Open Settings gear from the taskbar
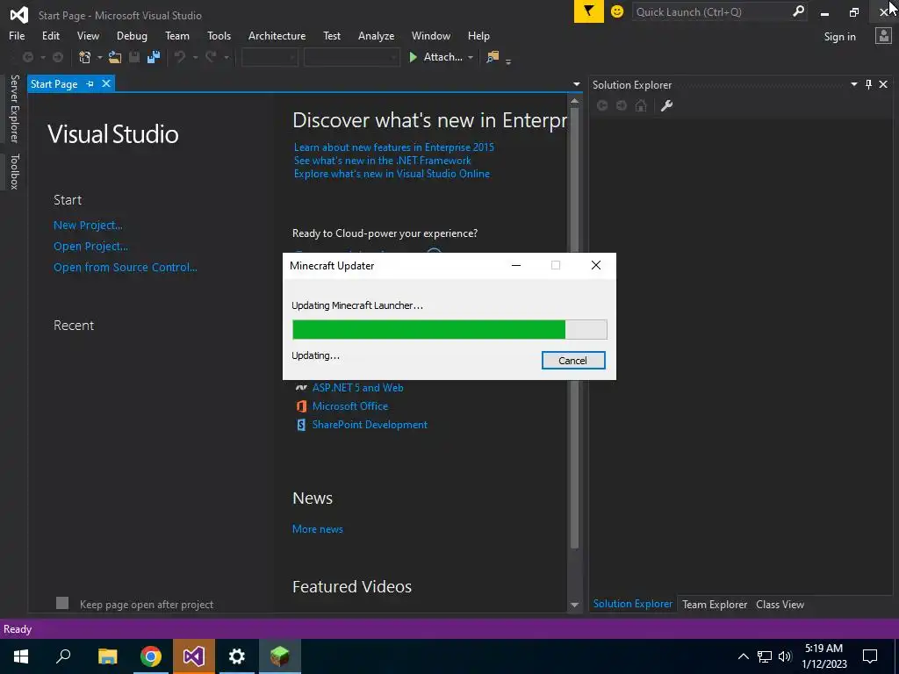 click(237, 656)
